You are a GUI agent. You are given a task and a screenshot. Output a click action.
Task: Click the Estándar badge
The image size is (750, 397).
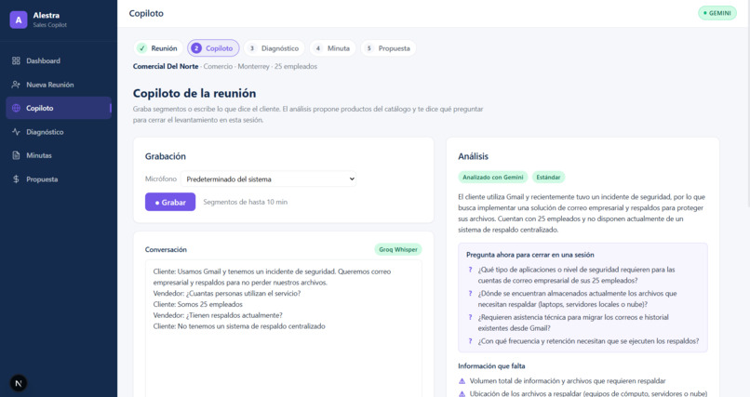(x=548, y=178)
